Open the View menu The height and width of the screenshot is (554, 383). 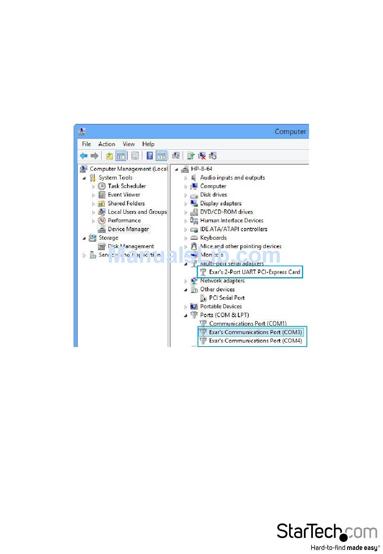pyautogui.click(x=129, y=144)
